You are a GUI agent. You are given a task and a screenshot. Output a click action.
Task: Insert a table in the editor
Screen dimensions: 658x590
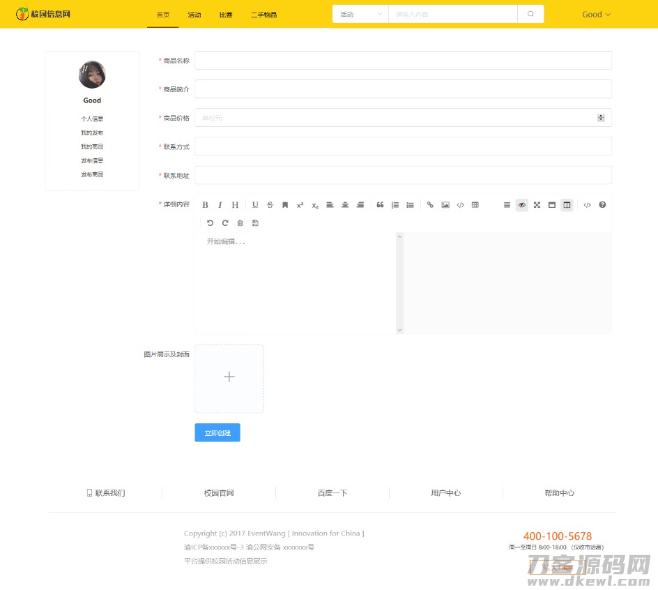click(475, 204)
